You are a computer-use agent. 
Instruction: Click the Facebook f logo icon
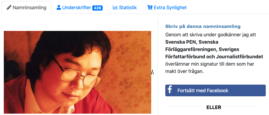point(170,90)
